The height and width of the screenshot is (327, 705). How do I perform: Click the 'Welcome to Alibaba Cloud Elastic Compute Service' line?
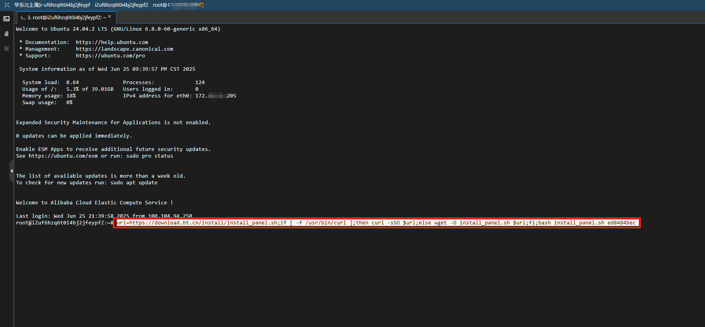(95, 202)
